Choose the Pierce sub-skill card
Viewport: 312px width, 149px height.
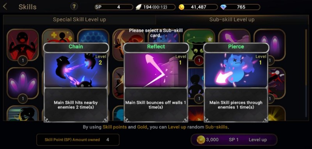236,82
